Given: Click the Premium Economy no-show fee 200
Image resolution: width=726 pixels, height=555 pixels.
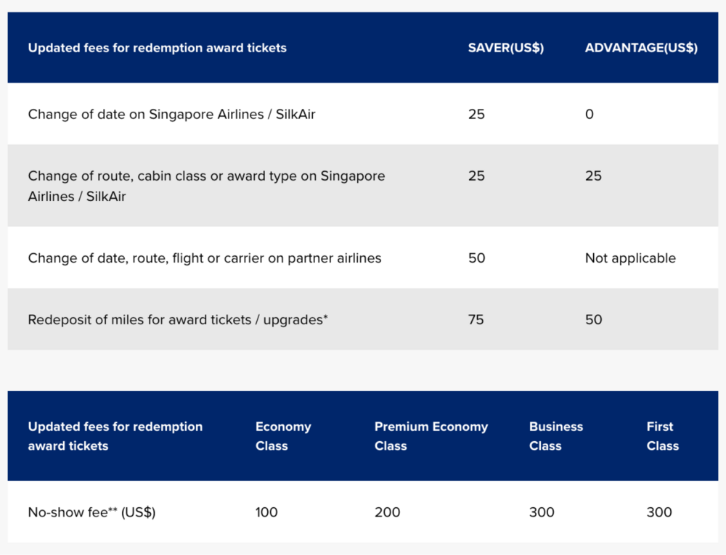Looking at the screenshot, I should click(387, 512).
